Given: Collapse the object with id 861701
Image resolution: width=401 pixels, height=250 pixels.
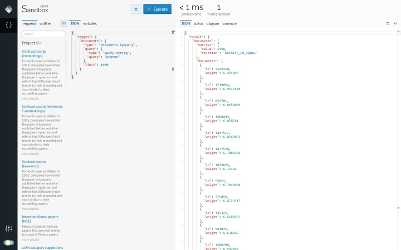Looking at the screenshot, I should pos(182,97).
